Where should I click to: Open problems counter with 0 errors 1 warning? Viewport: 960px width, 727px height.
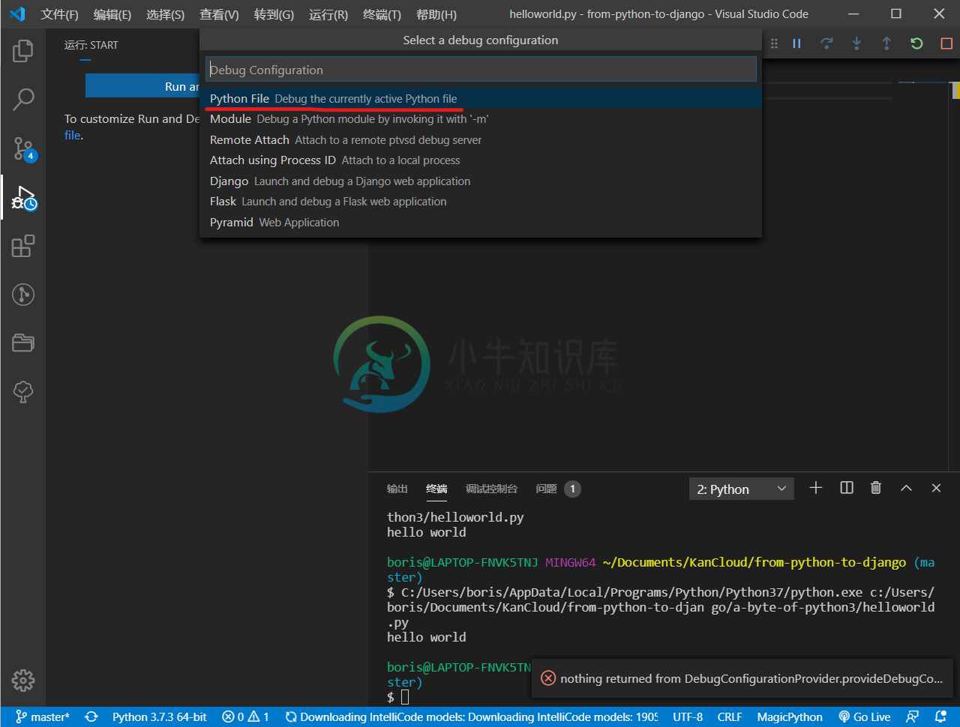[246, 717]
